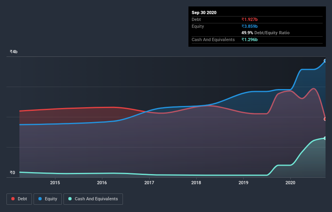The width and height of the screenshot is (332, 212).
Task: Click the ₹0 y-axis label
Action: [x=13, y=173]
